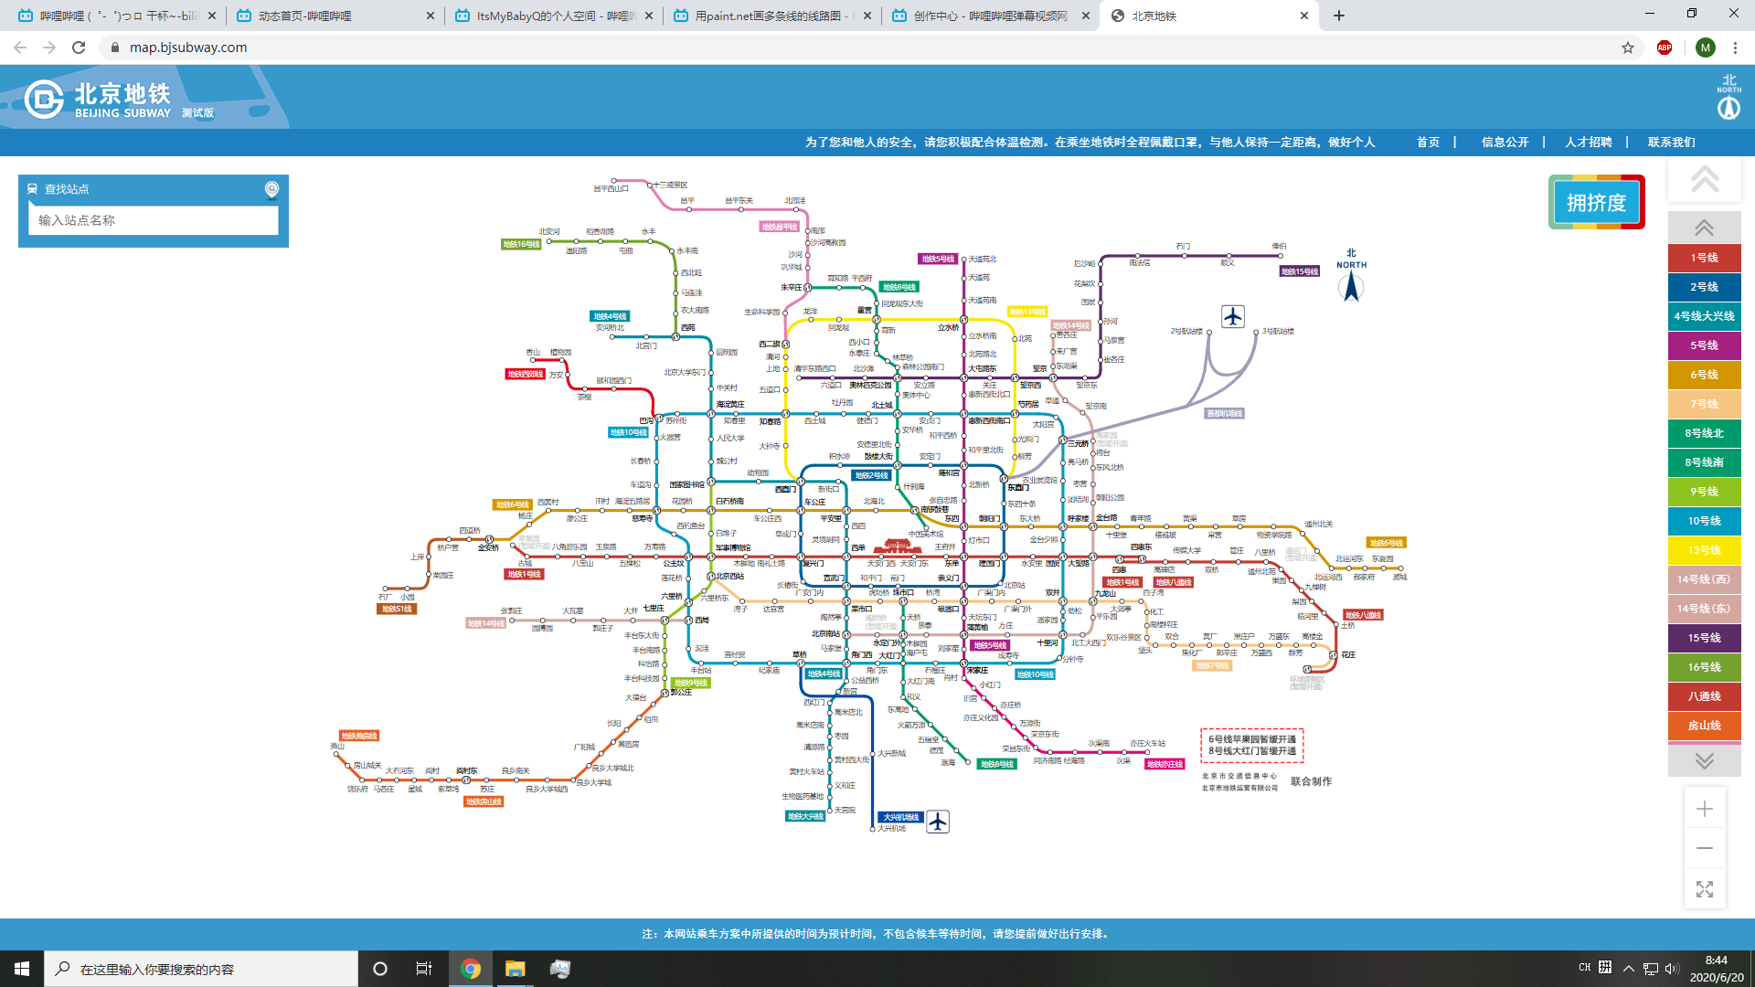1755x987 pixels.
Task: Collapse panel with large double-chevron up
Action: click(1705, 179)
